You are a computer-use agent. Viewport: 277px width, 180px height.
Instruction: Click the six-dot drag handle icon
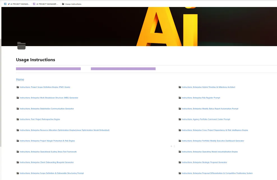[x=174, y=146]
